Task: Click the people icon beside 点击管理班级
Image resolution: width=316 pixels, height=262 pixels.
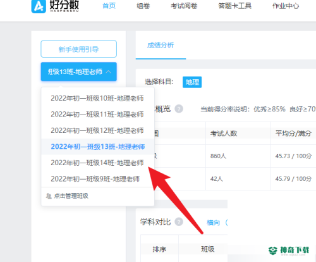Action: 49,196
